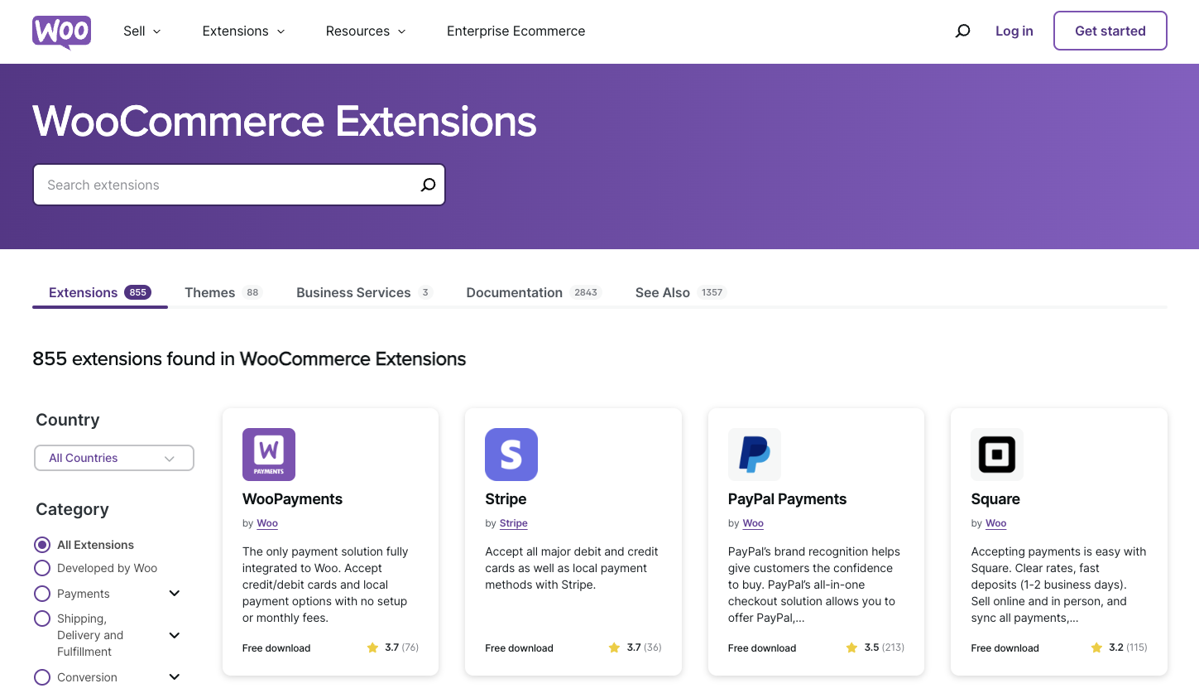Select the Payments category filter
The height and width of the screenshot is (693, 1199).
pos(42,593)
